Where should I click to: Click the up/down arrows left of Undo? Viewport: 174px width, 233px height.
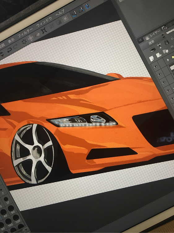(2, 54)
